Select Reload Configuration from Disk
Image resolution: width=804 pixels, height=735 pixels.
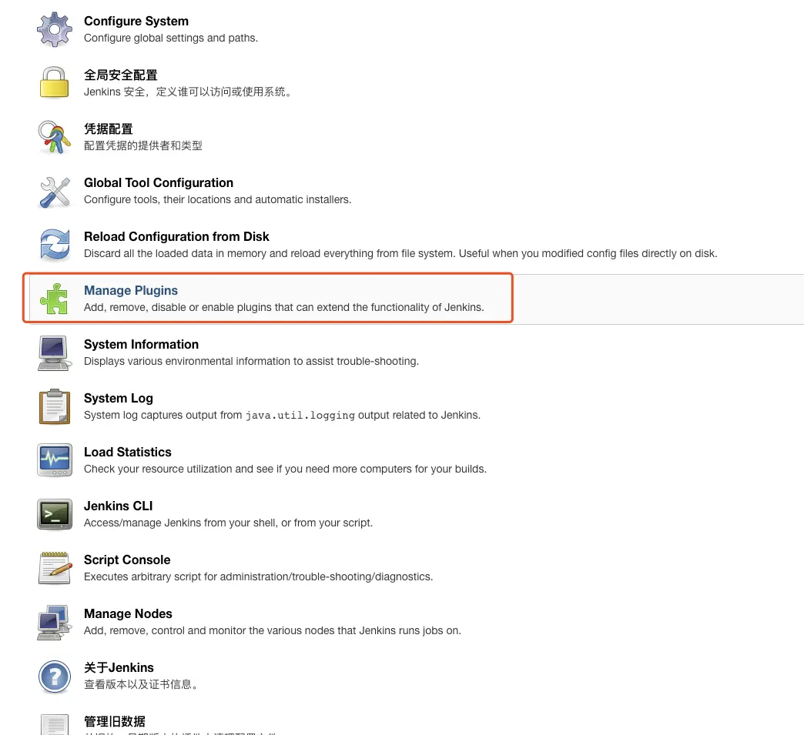(x=176, y=236)
